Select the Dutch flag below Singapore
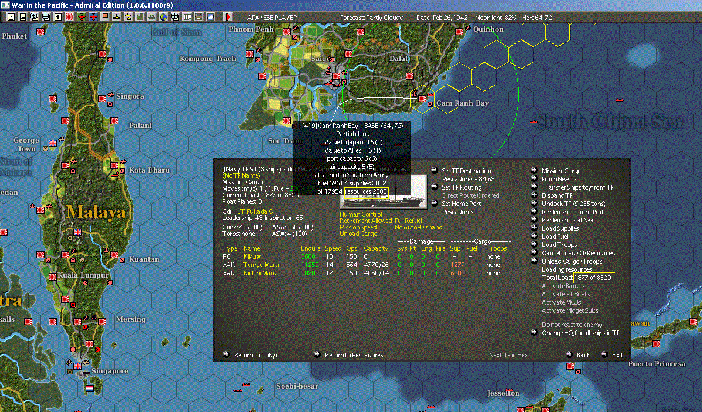This screenshot has width=702, height=412. point(90,388)
